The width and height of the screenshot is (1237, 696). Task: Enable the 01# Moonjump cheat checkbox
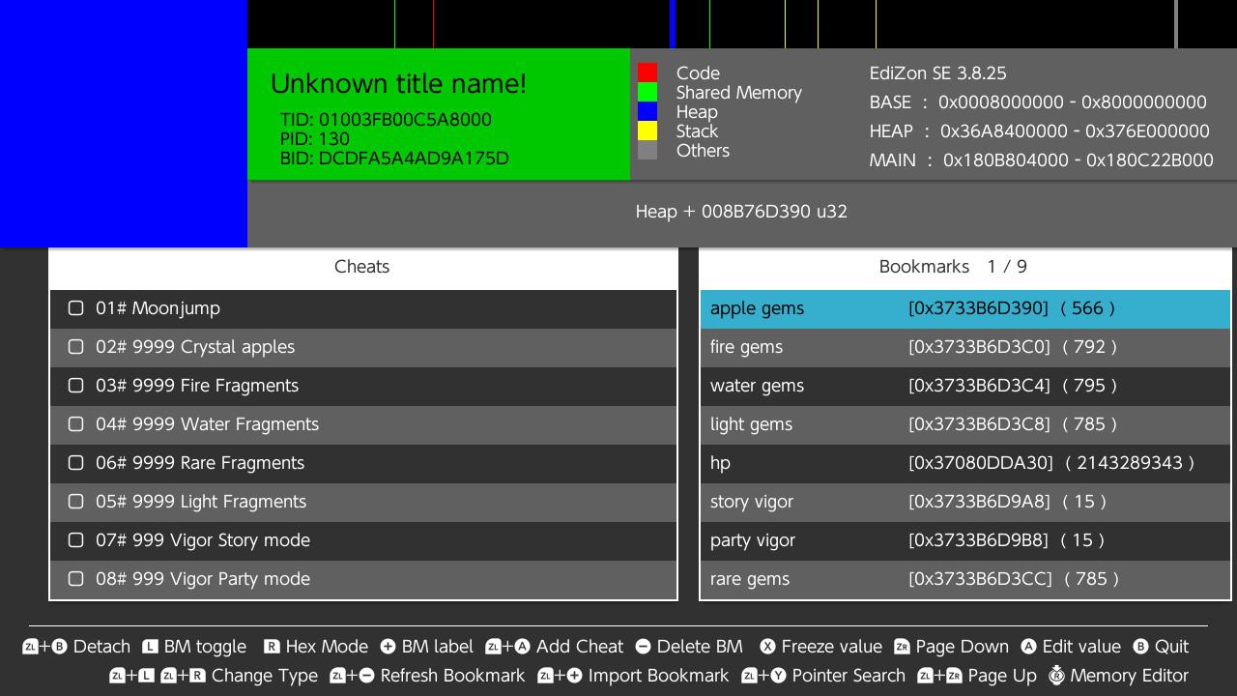point(76,308)
